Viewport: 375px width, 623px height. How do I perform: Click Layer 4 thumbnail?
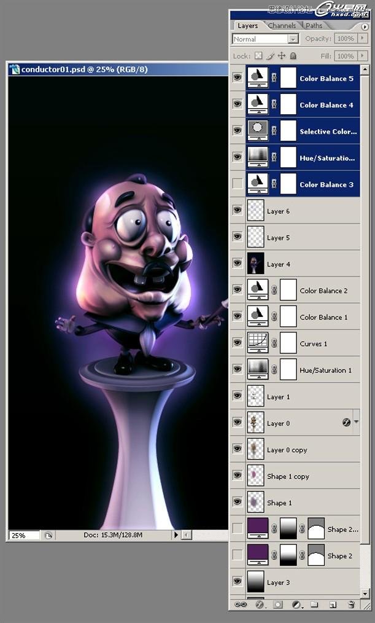coord(255,263)
